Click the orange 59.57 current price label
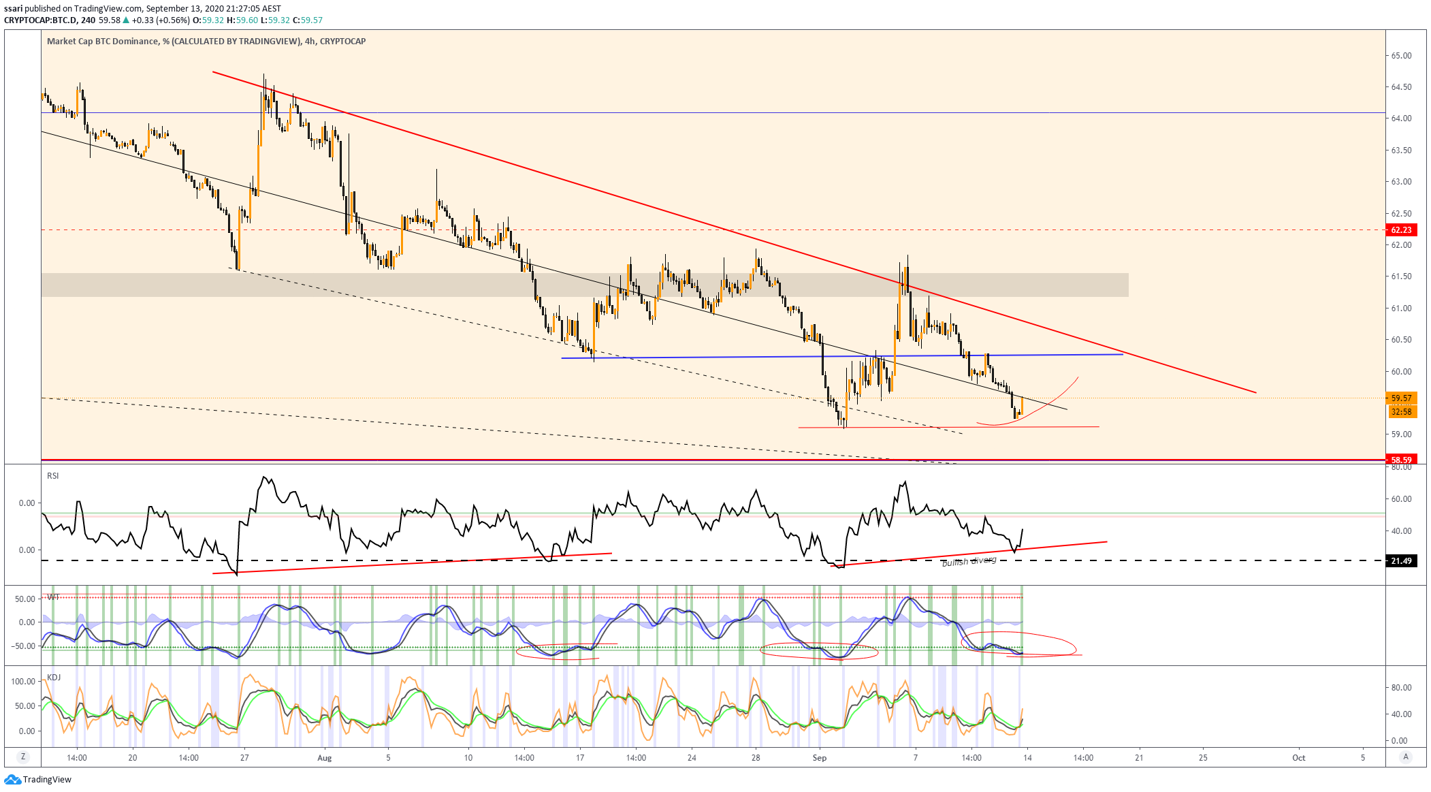This screenshot has height=792, width=1431. point(1401,398)
